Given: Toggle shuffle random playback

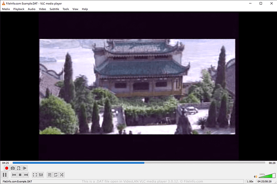Looking at the screenshot, I should 62,175.
